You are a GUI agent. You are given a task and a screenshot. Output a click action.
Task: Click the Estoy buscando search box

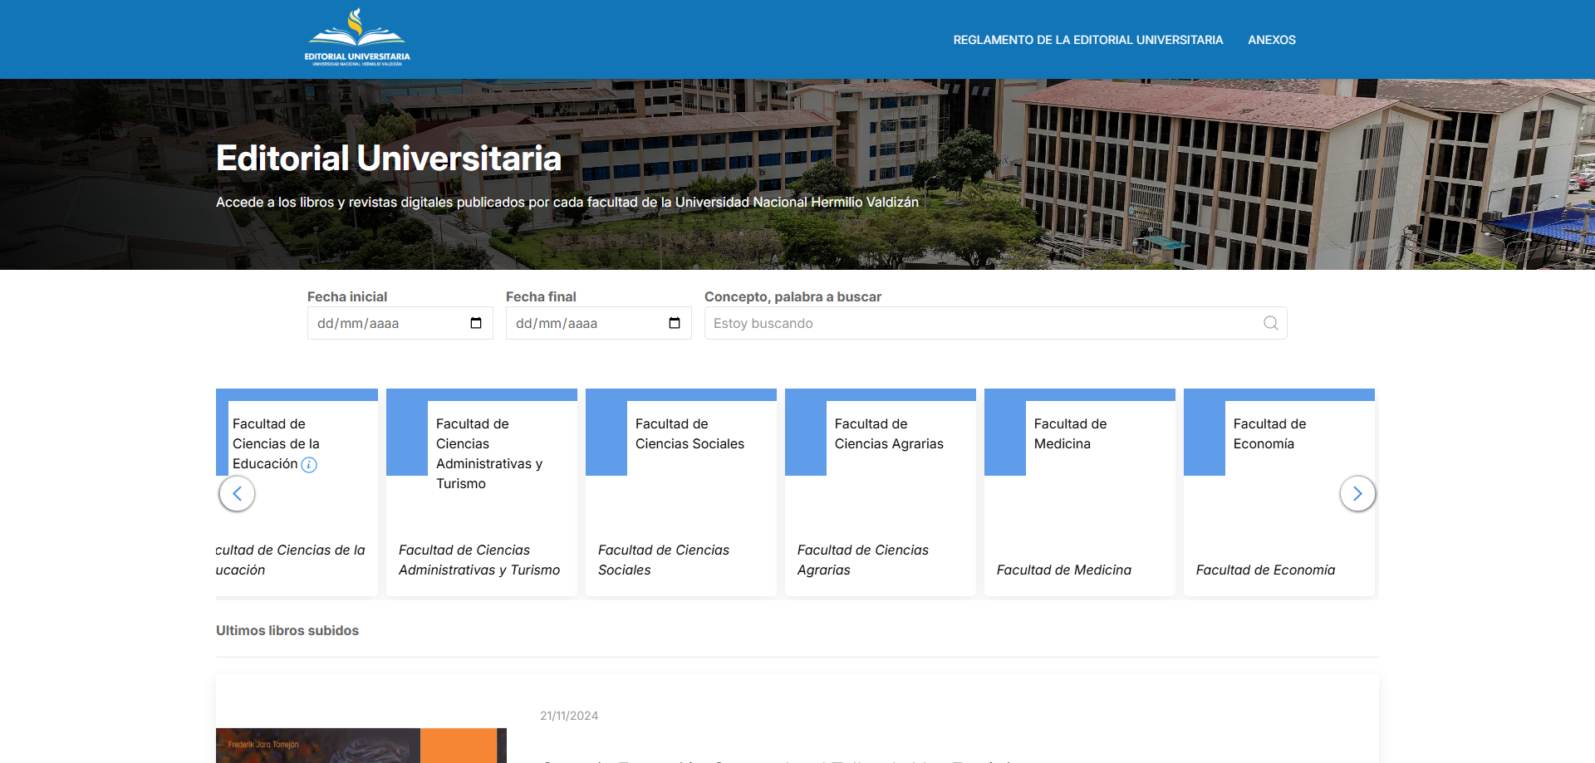pos(980,323)
